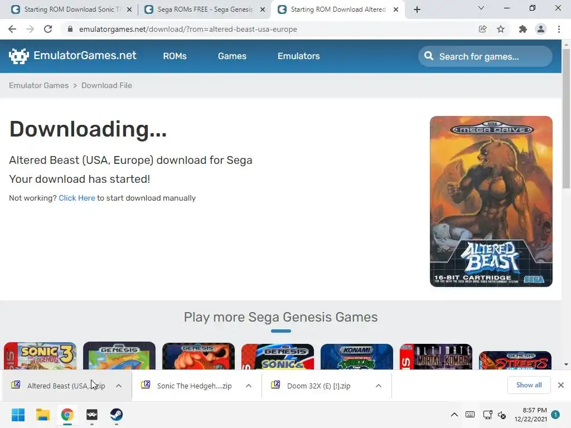Viewport: 571px width, 428px height.
Task: Open the Chrome profile avatar
Action: 541,29
